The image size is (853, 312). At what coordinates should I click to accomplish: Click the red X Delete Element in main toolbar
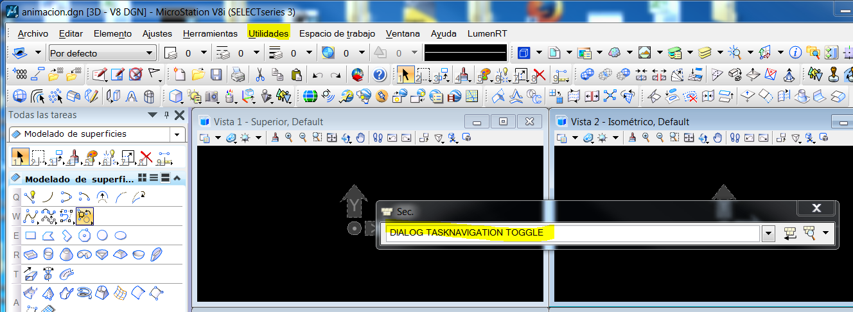pos(539,74)
